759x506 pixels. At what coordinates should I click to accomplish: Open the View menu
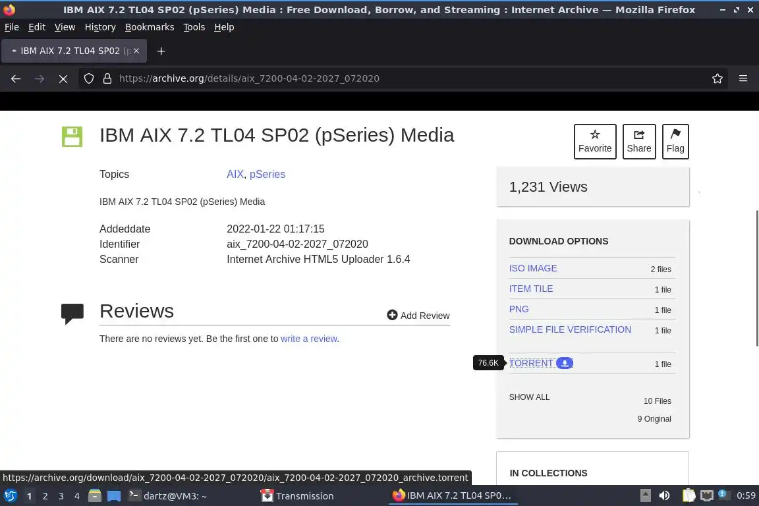tap(65, 27)
